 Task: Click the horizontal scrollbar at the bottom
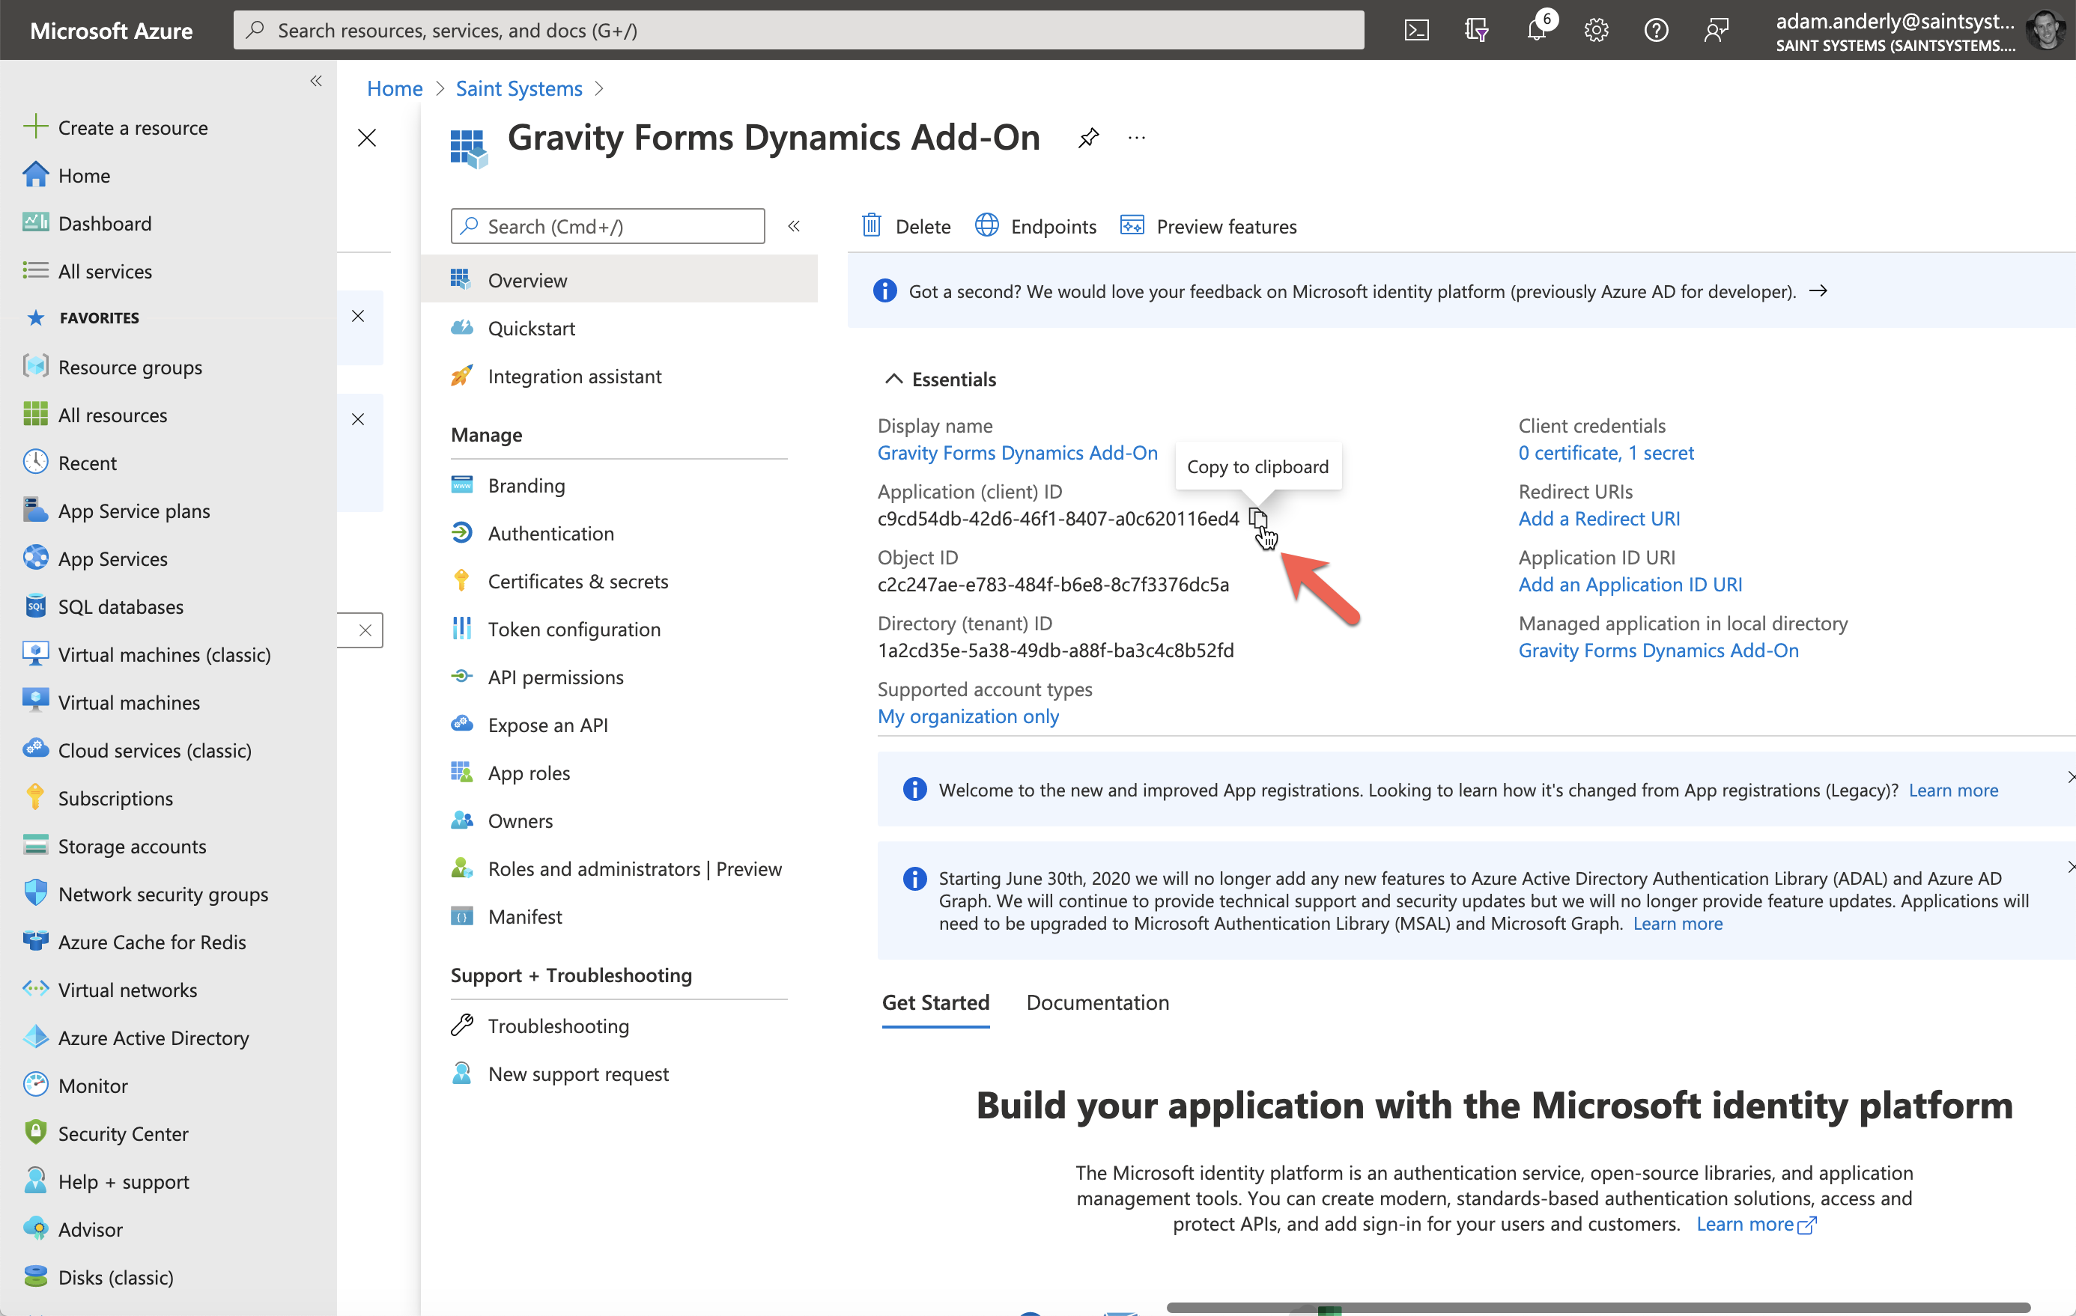[x=1597, y=1306]
